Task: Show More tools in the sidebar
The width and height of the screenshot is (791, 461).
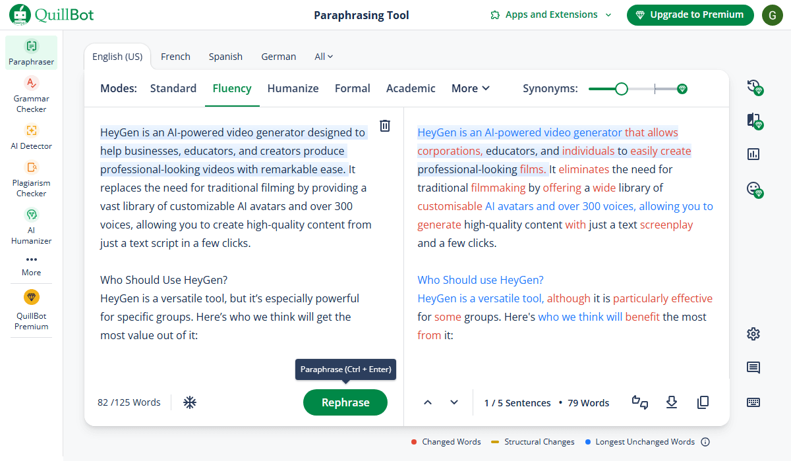Action: point(31,265)
